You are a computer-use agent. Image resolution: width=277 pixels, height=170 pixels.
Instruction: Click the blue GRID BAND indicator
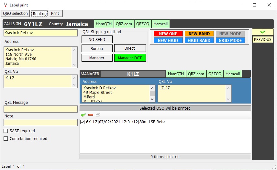(199, 40)
